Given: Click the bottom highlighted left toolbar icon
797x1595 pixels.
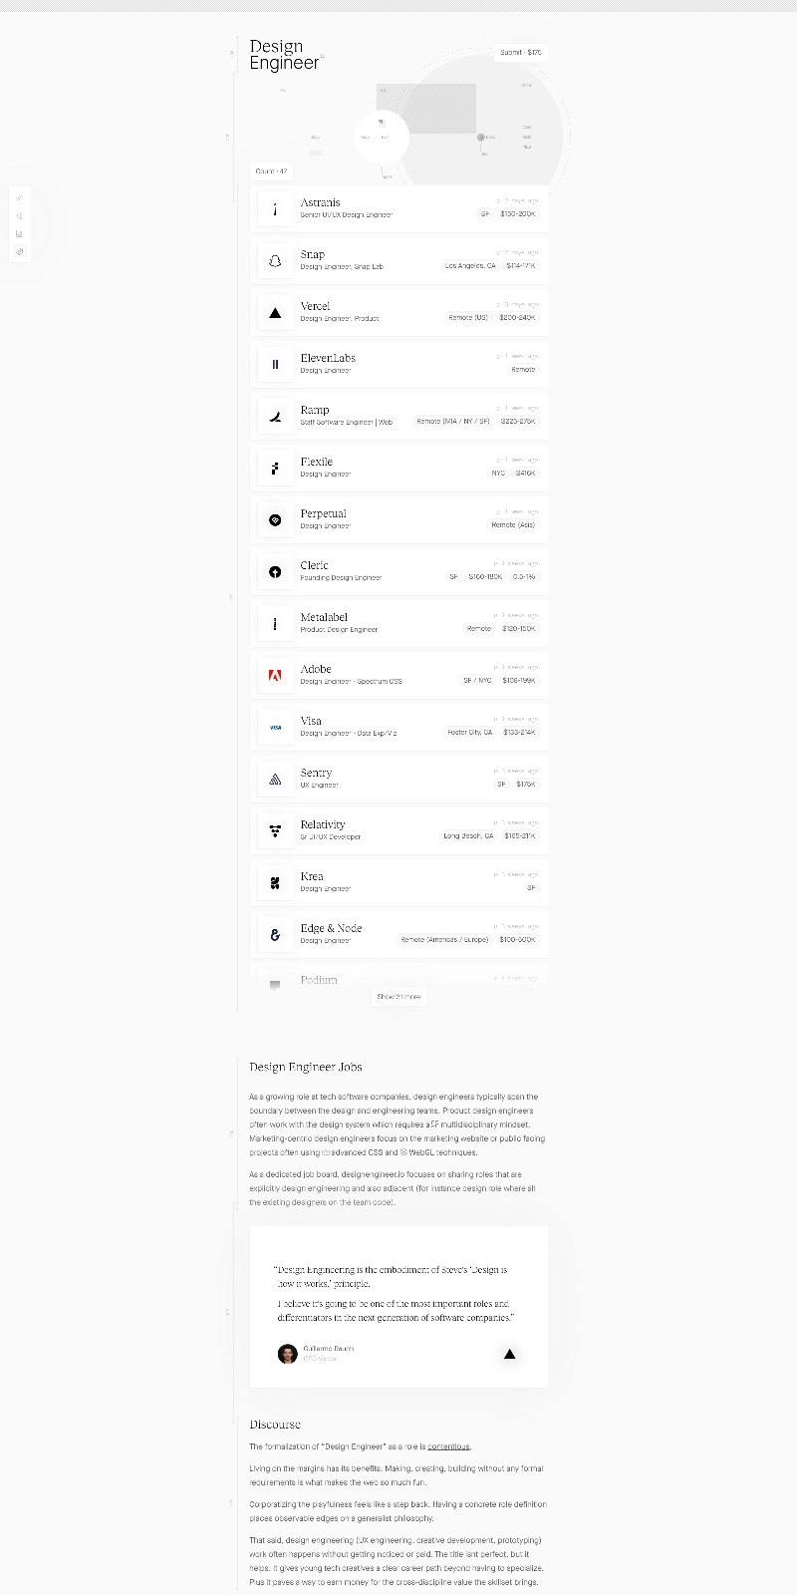Looking at the screenshot, I should (20, 251).
